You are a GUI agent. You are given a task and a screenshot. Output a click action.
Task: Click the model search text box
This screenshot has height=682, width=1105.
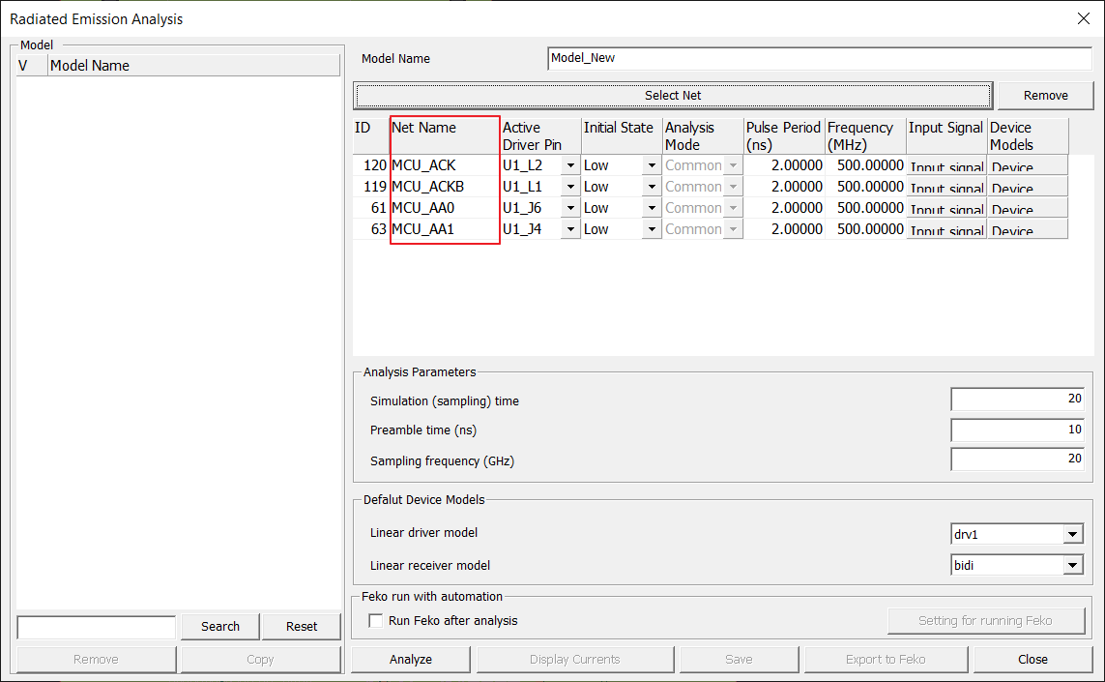(97, 627)
